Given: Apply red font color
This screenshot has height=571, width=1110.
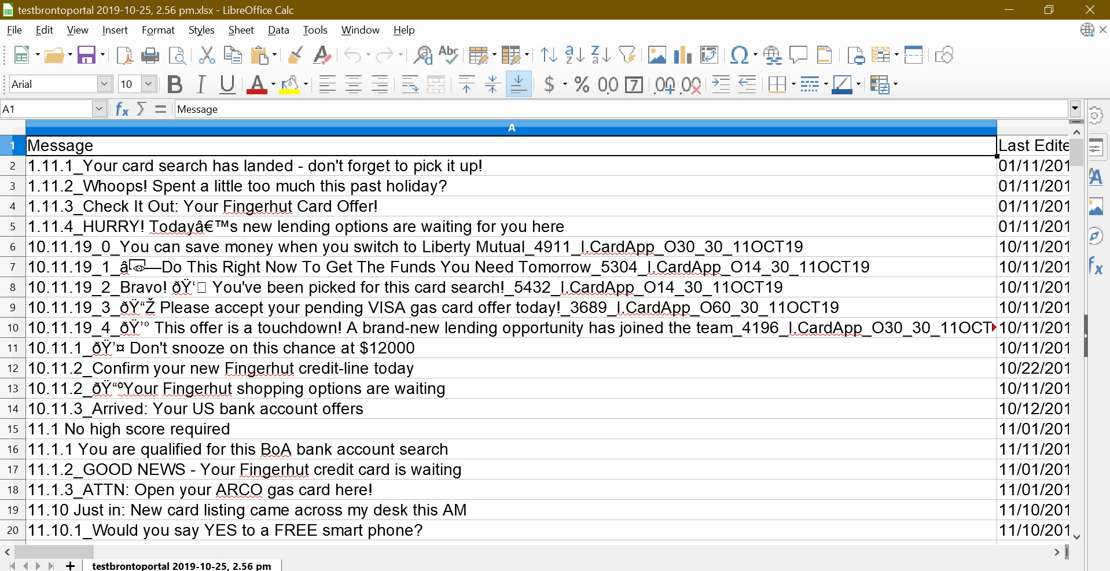Looking at the screenshot, I should point(256,84).
